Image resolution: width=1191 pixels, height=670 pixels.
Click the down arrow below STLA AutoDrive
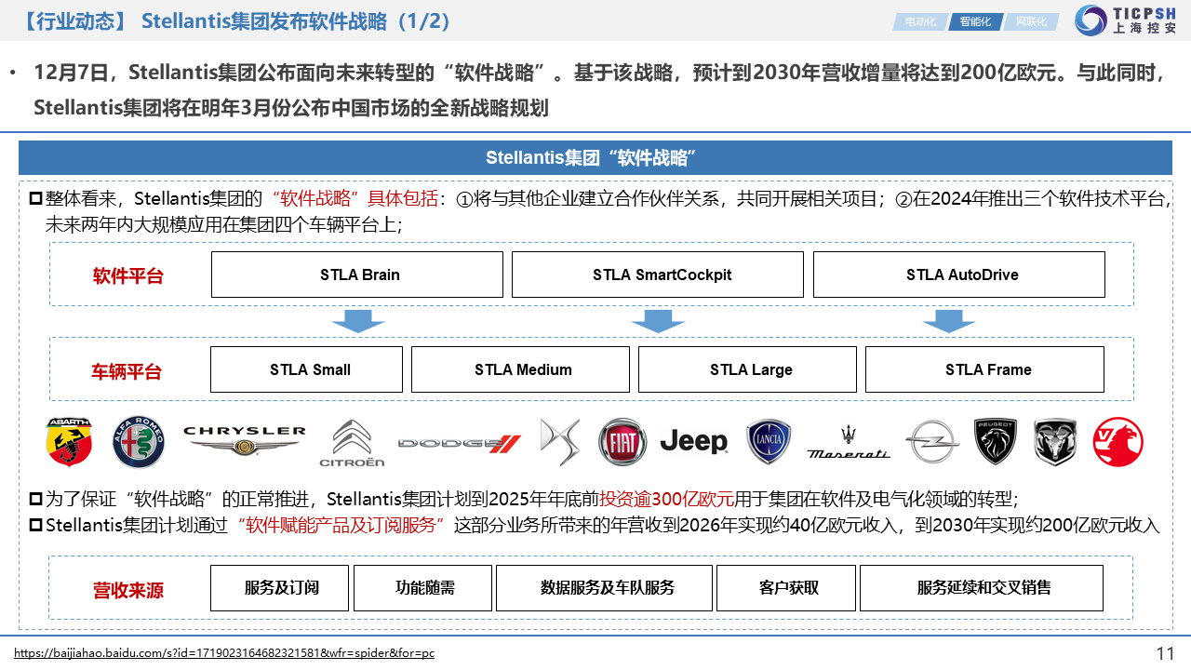click(949, 321)
